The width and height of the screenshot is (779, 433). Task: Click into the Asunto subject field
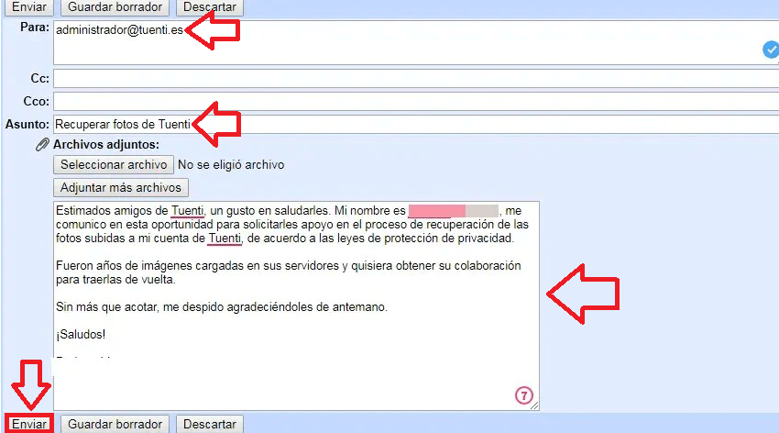416,124
